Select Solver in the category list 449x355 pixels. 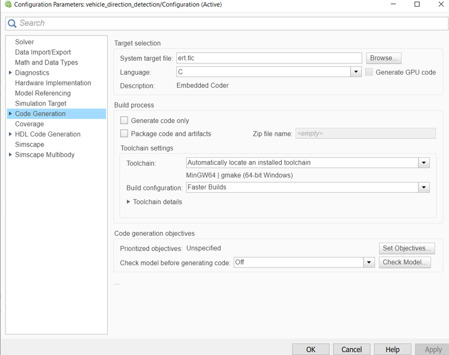(24, 42)
